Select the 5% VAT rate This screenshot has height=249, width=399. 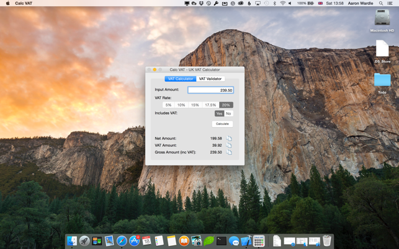168,105
